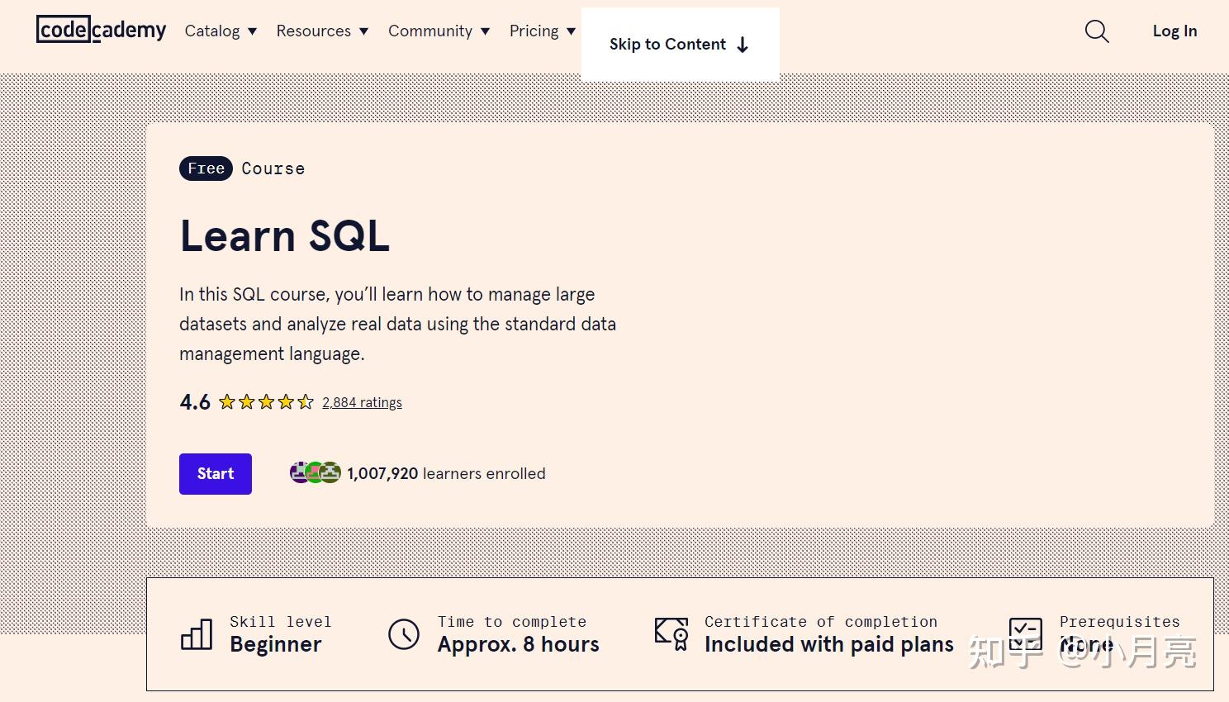
Task: Click the learner avatars icon group
Action: pos(316,473)
